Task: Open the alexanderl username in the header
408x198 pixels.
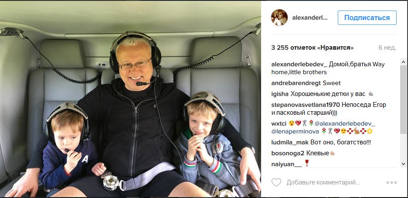Action: pos(309,18)
